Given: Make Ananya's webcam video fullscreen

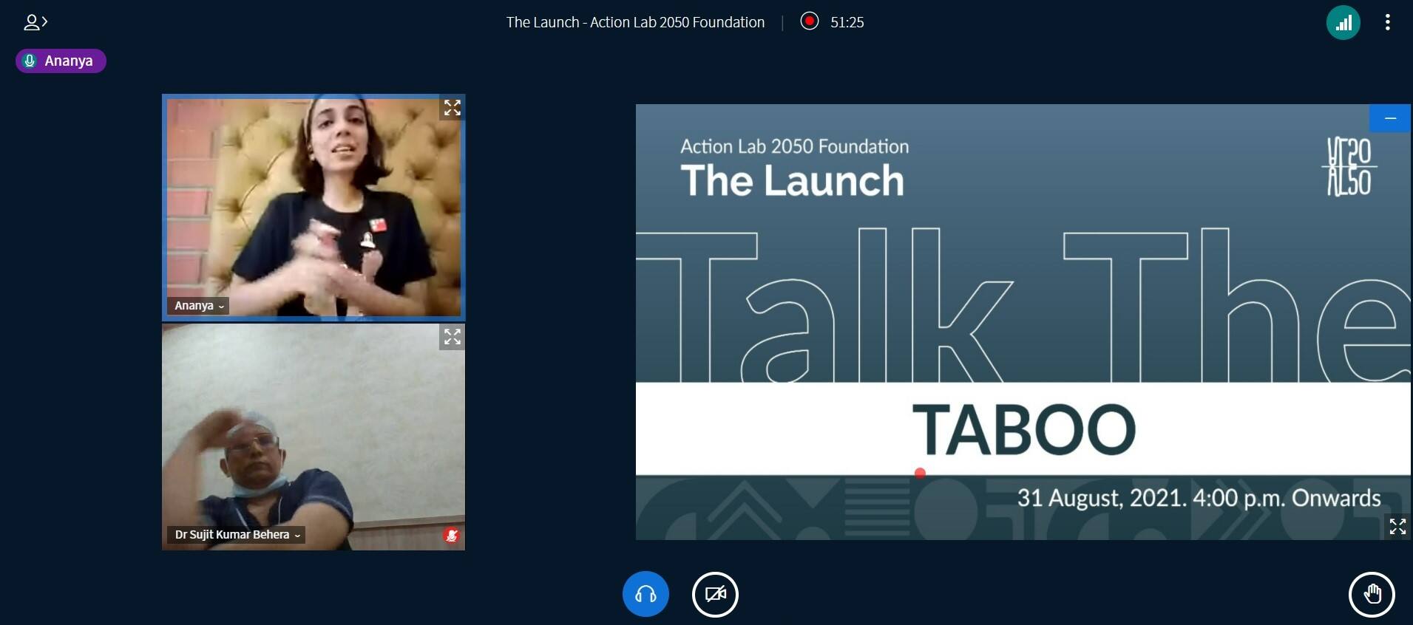Looking at the screenshot, I should [452, 108].
